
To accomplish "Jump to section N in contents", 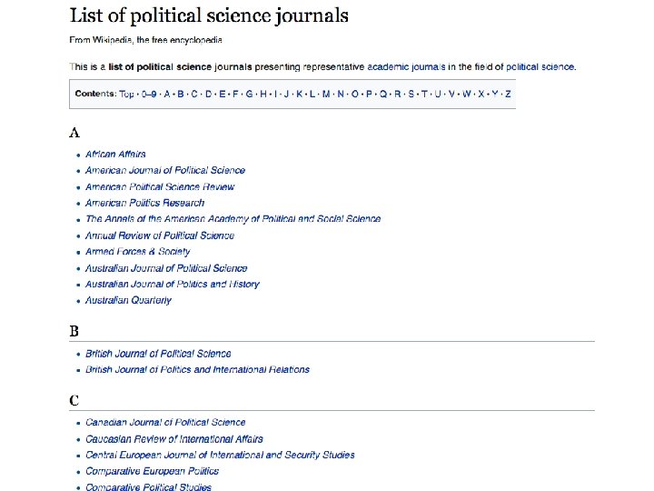I will [x=341, y=94].
